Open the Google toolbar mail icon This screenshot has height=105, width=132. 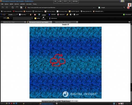pos(35,14)
